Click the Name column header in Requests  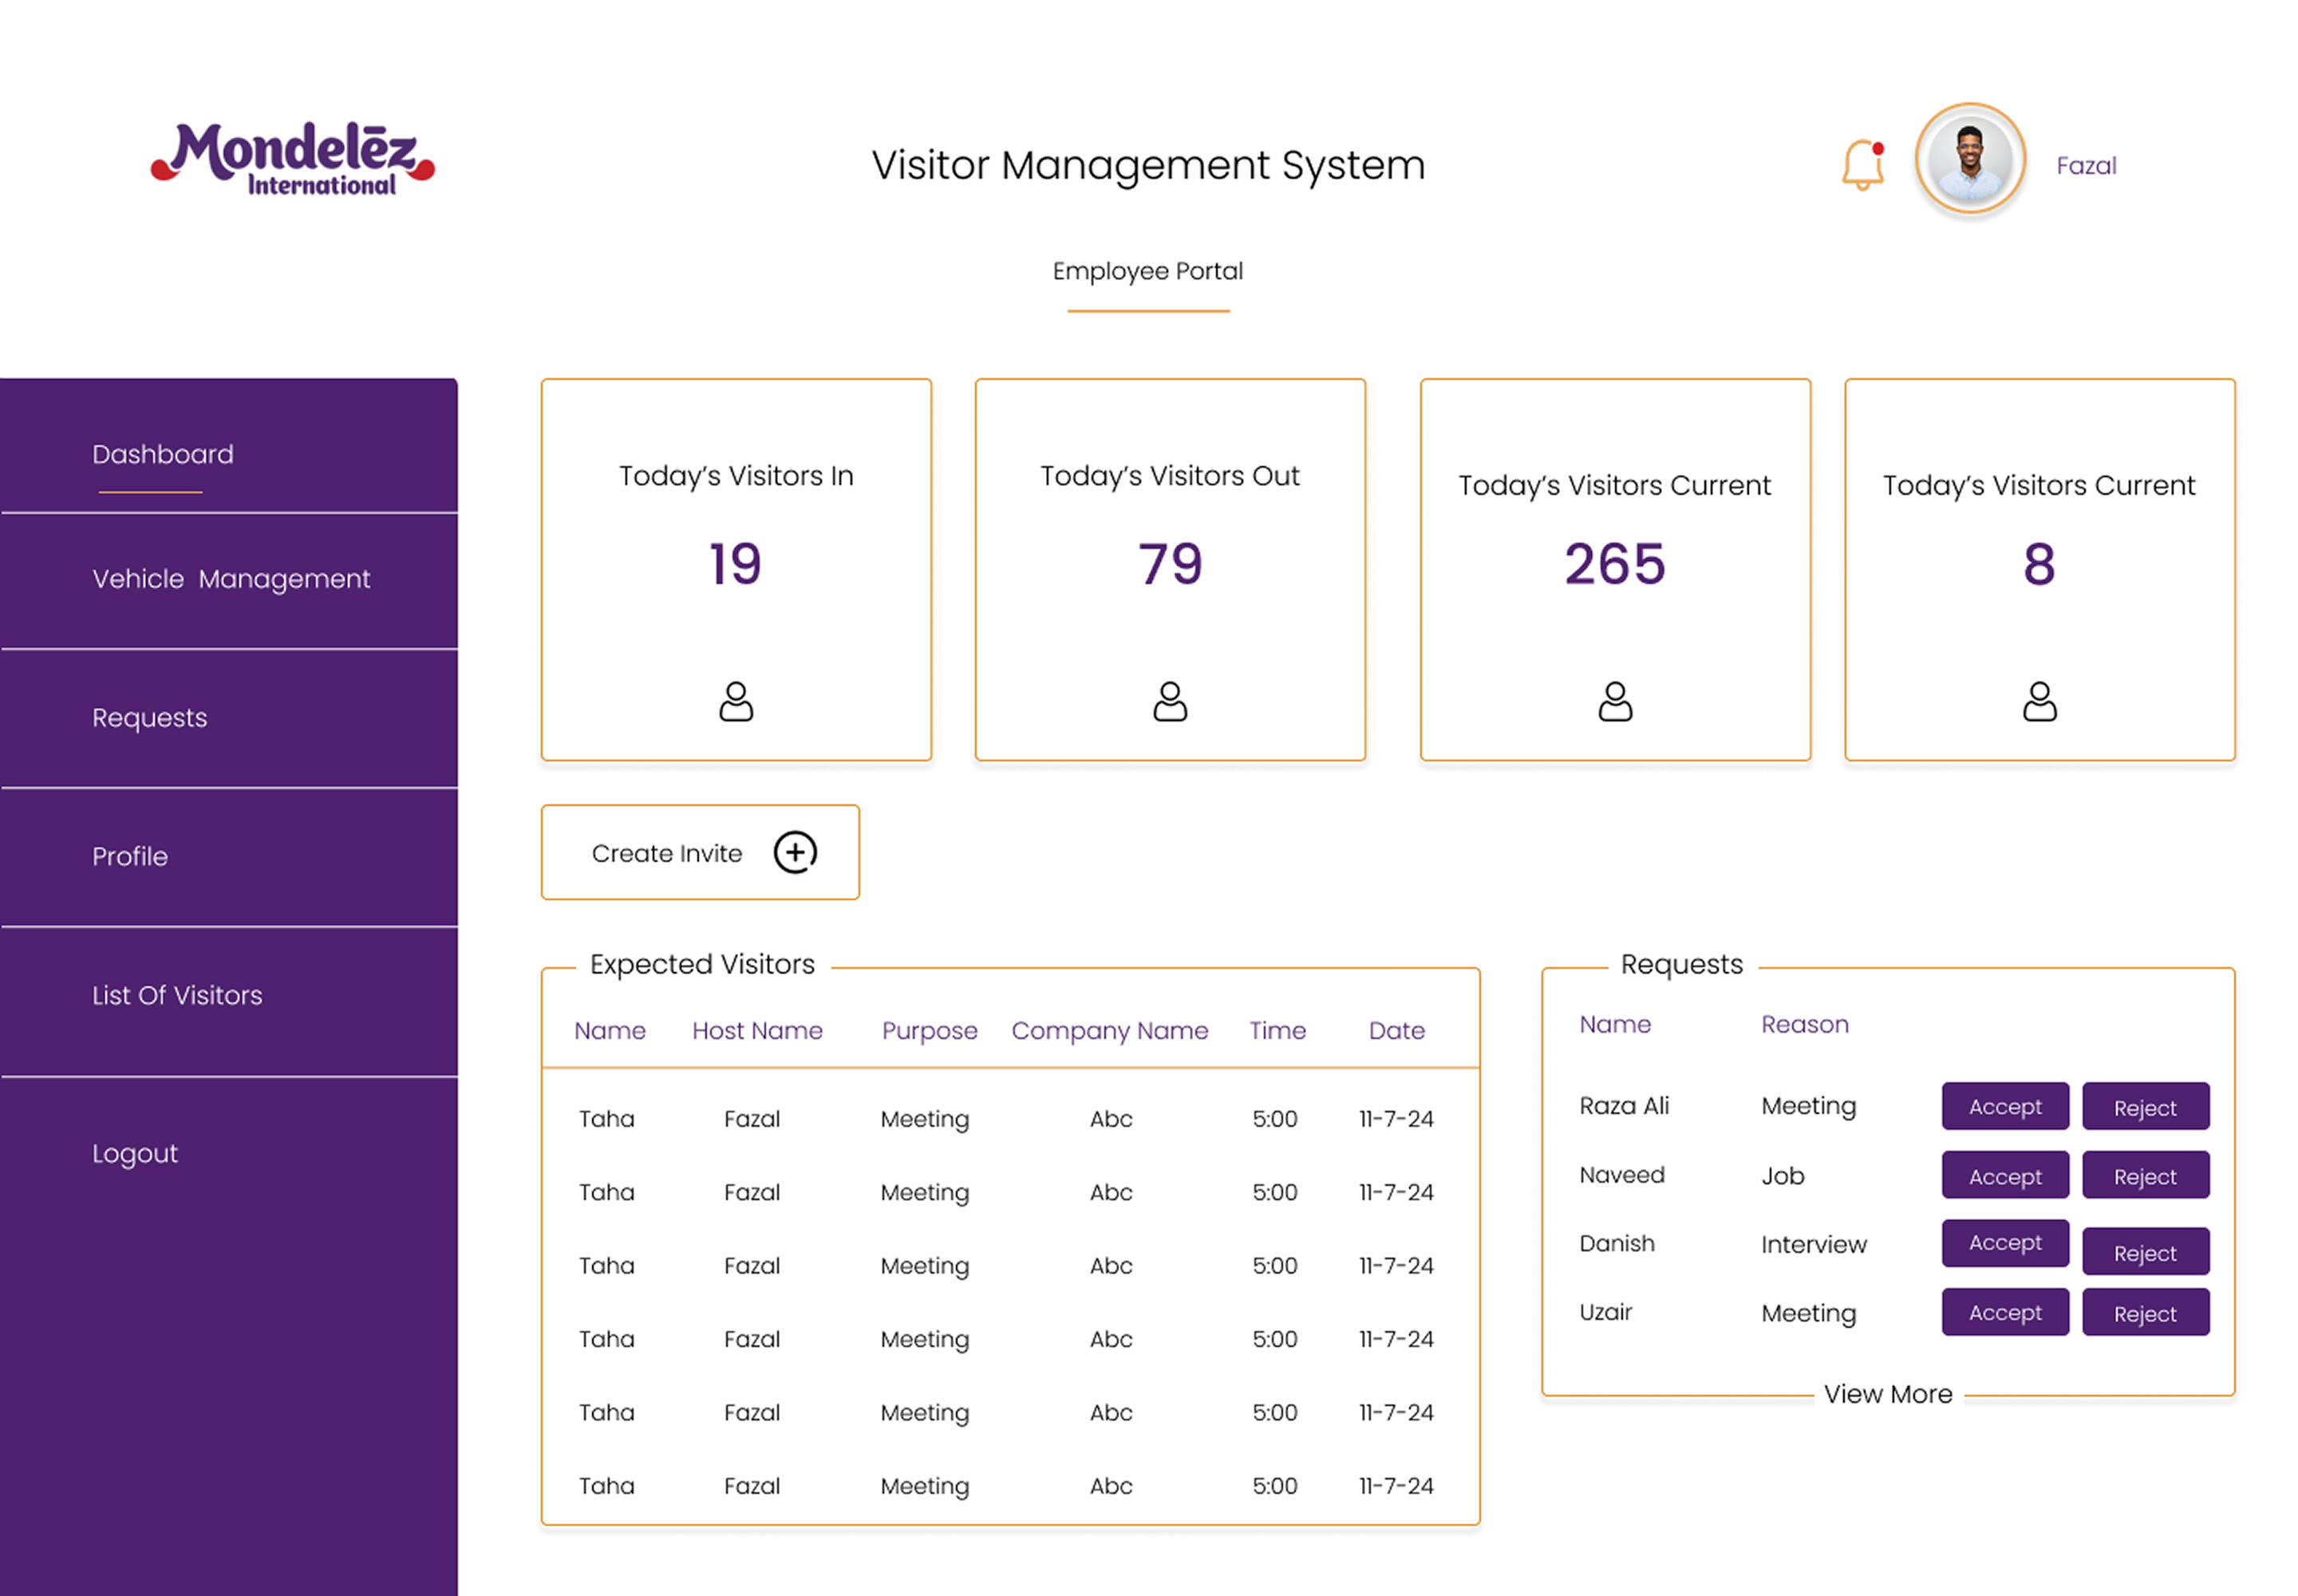[x=1615, y=1024]
